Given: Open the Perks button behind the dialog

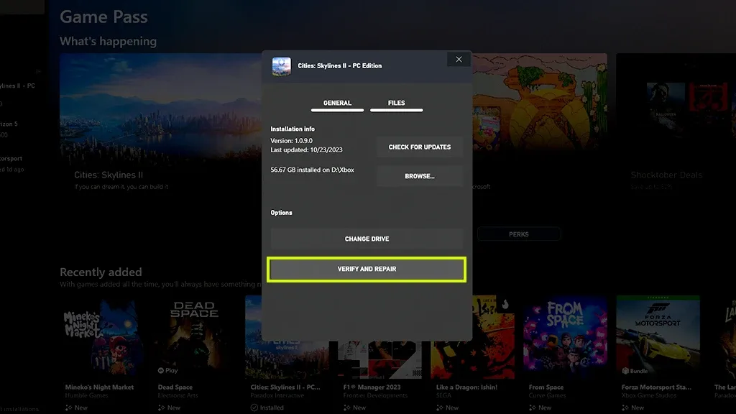Looking at the screenshot, I should pyautogui.click(x=519, y=234).
